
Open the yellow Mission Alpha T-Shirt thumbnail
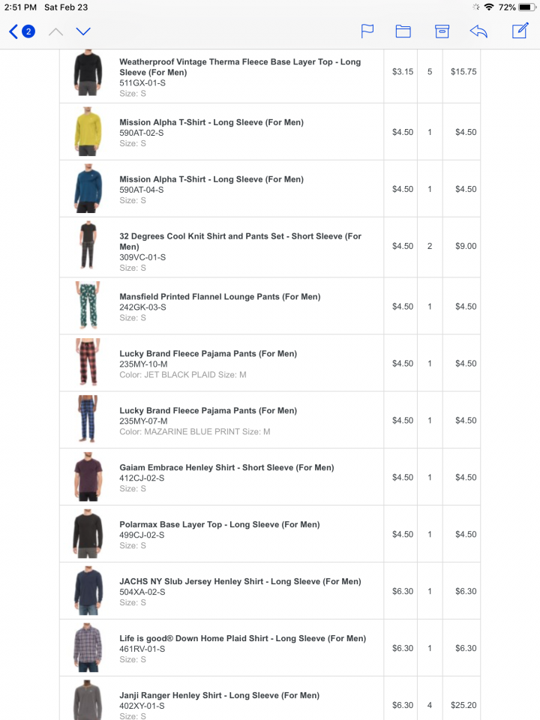[x=87, y=132]
